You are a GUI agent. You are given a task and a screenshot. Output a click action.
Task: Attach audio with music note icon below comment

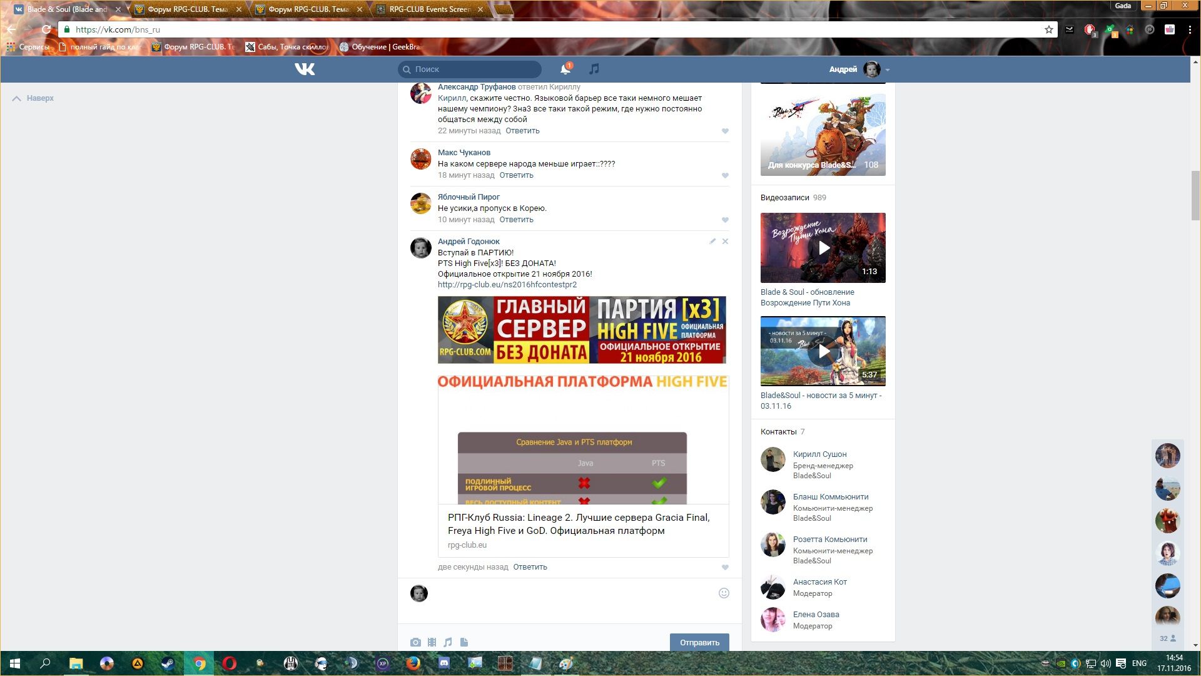point(448,642)
